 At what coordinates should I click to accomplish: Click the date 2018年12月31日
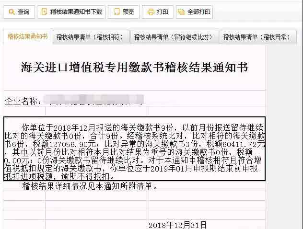pos(177,225)
